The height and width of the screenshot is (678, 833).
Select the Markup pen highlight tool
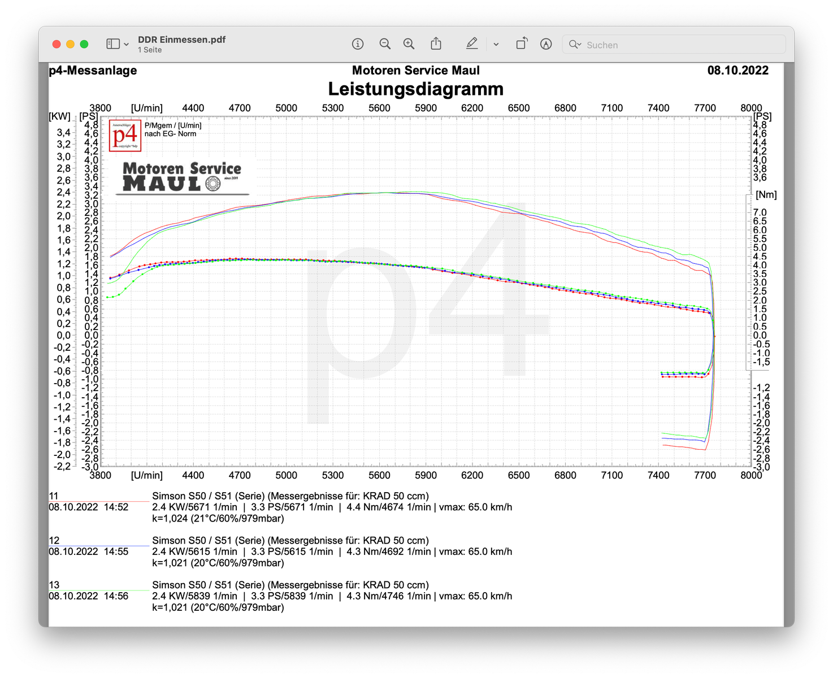point(472,44)
